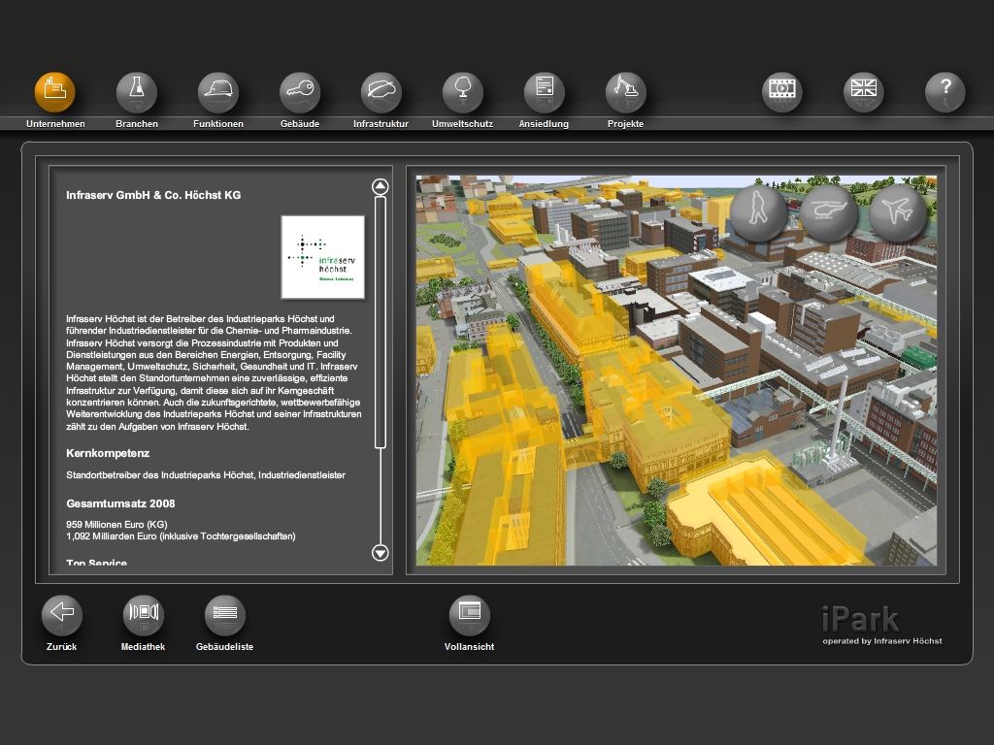Viewport: 994px width, 745px height.
Task: Click the Kernkompetenz heading
Action: click(x=108, y=454)
